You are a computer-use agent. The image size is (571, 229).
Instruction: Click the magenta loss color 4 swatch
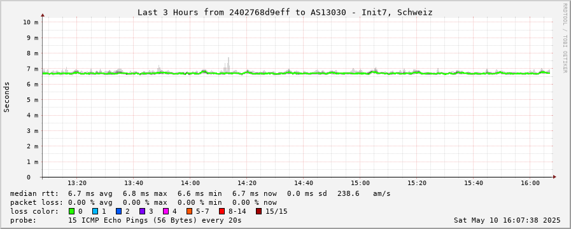[x=166, y=211]
